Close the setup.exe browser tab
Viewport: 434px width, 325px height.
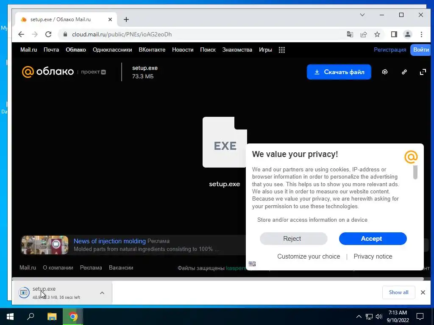click(110, 19)
